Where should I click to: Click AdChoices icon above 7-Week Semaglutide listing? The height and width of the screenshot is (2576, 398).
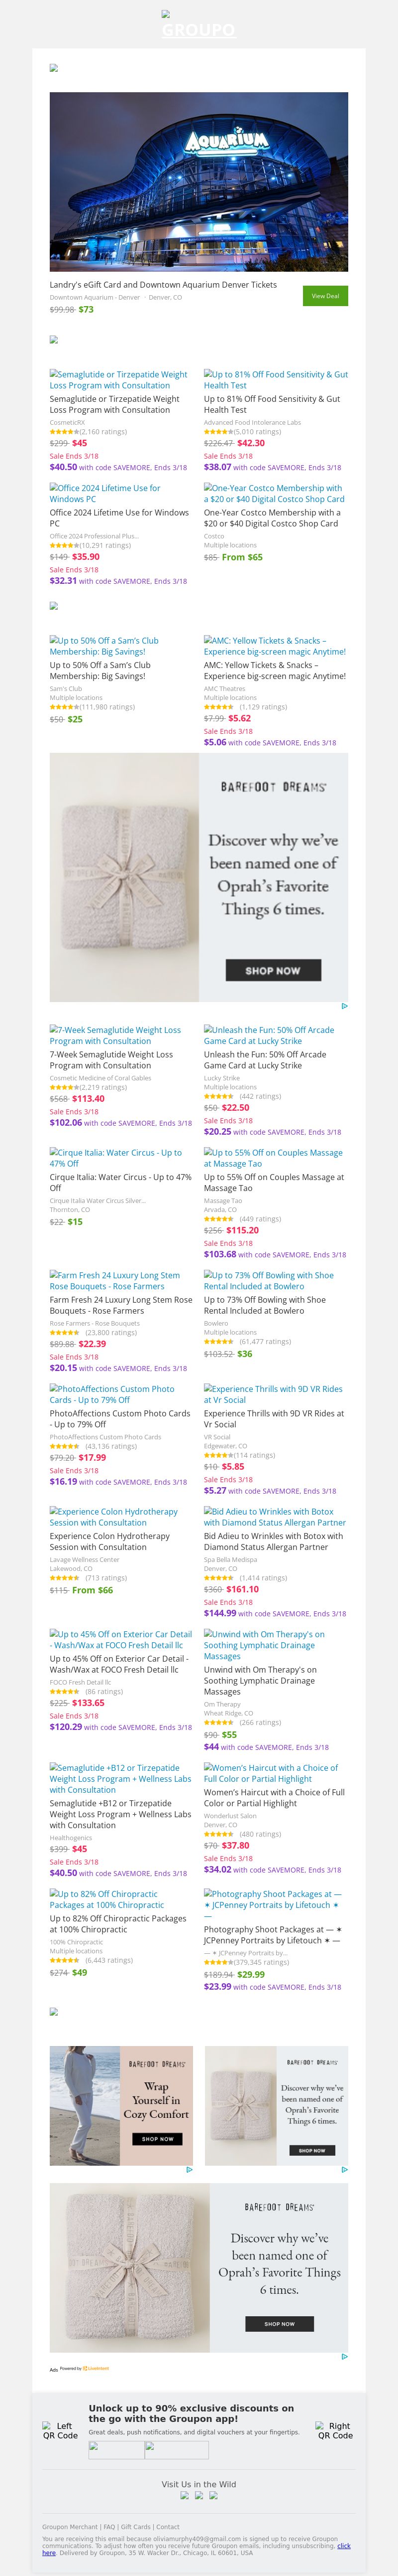click(344, 1006)
